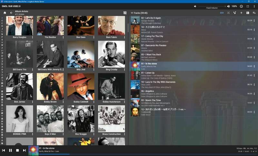This screenshot has height=156, width=258.
Task: Pause the current playback
Action: [x=10, y=150]
